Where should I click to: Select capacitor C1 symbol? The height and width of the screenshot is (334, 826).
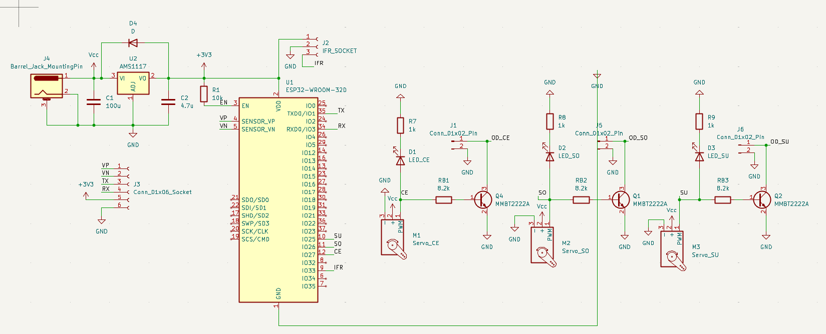click(x=94, y=102)
